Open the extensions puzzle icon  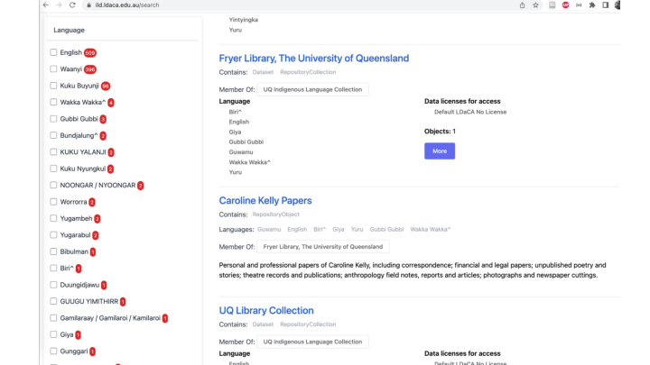(x=592, y=5)
